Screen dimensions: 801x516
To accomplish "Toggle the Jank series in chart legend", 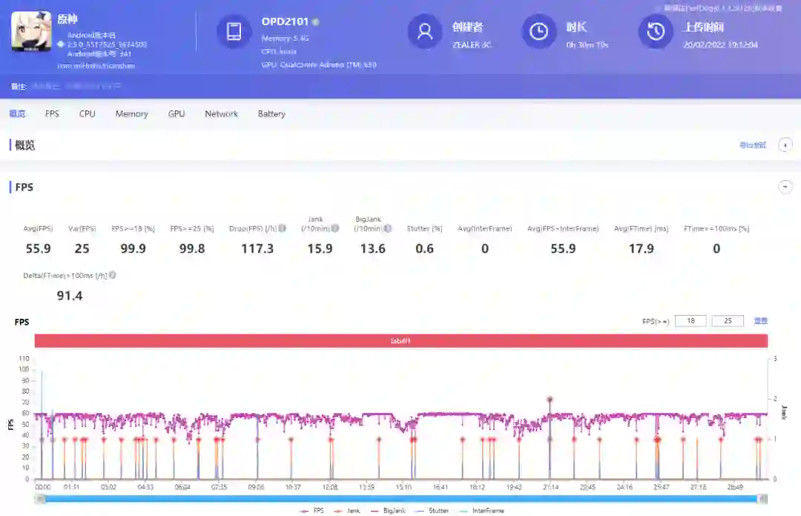I will click(347, 510).
